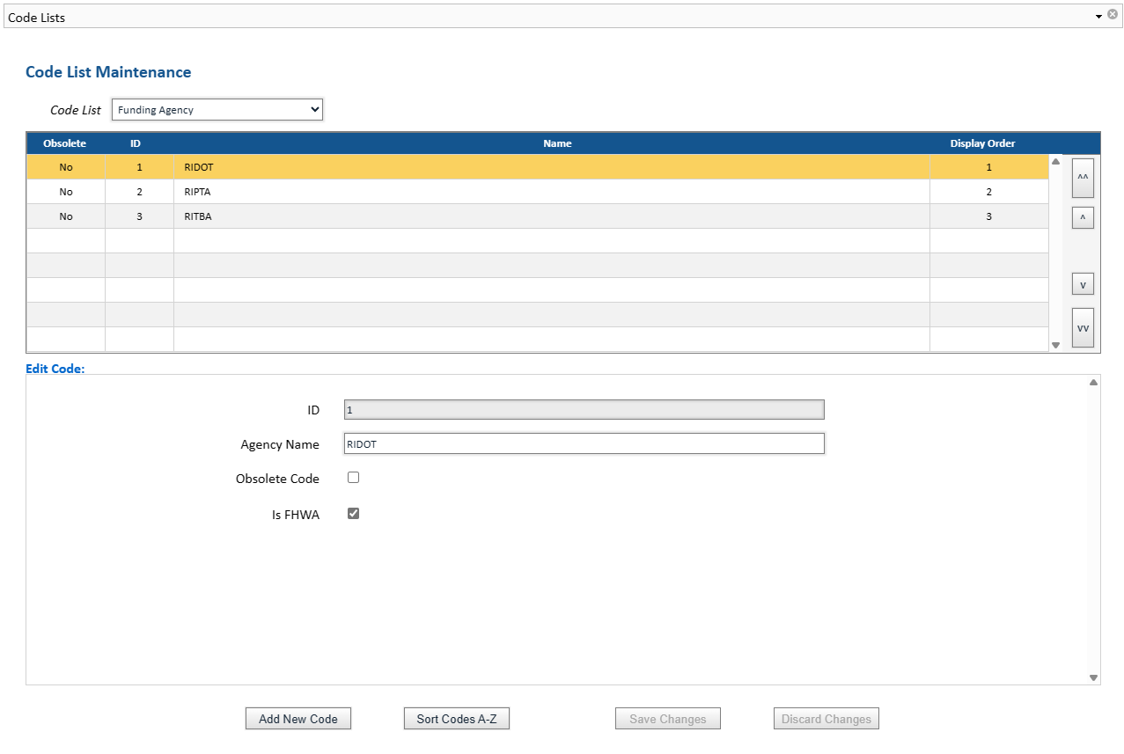Close the Code Lists panel
Viewport: 1124px width, 754px height.
[1113, 15]
